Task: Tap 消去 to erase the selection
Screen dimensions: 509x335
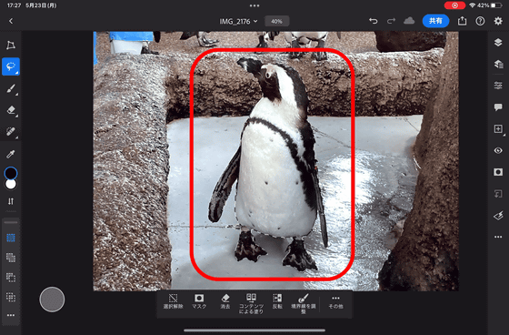Action: pyautogui.click(x=225, y=301)
